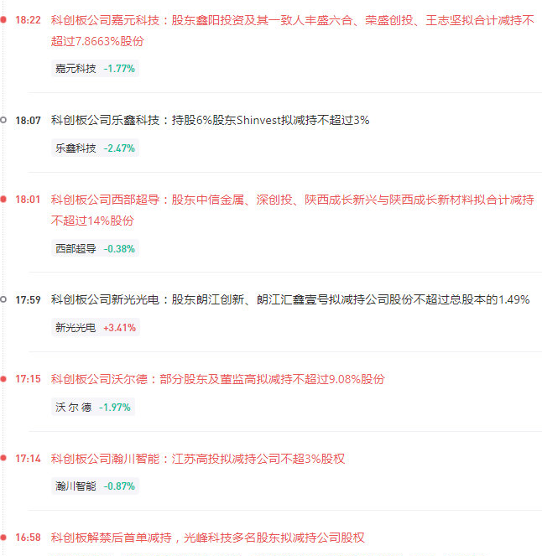Open the 沃尔德 9.08% reduction headline
The width and height of the screenshot is (542, 556).
(217, 379)
